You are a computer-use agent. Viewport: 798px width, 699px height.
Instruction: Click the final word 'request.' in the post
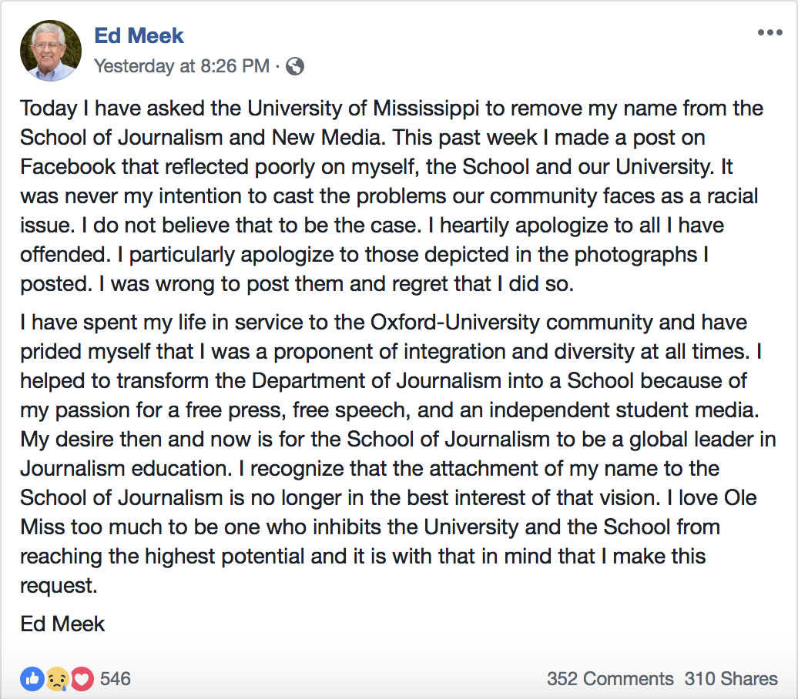pyautogui.click(x=59, y=586)
